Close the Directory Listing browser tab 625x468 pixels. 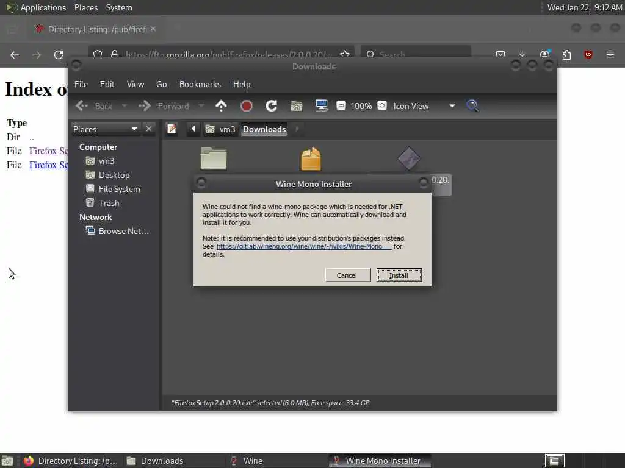[x=153, y=29]
